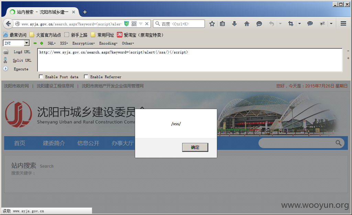Open 最常访问 bookmark item
Image resolution: width=352 pixels, height=215 pixels.
click(15, 35)
